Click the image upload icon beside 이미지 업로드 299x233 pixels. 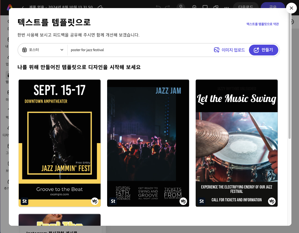217,50
